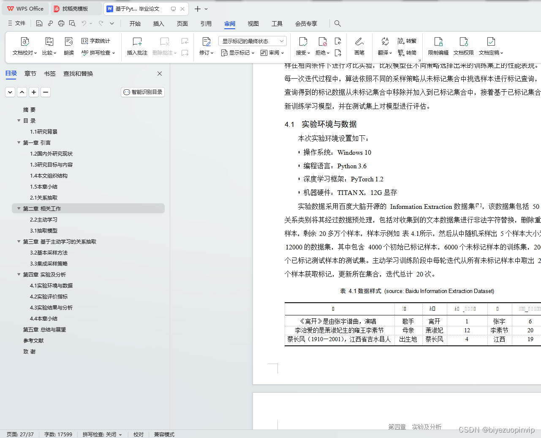This screenshot has width=541, height=438.
Task: Click the 智能识别目录 button
Action: click(x=142, y=92)
